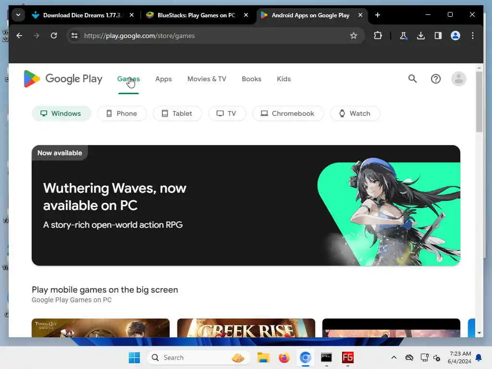Bookmark this page with the star
Screen dimensions: 492x369
[x=353, y=36]
